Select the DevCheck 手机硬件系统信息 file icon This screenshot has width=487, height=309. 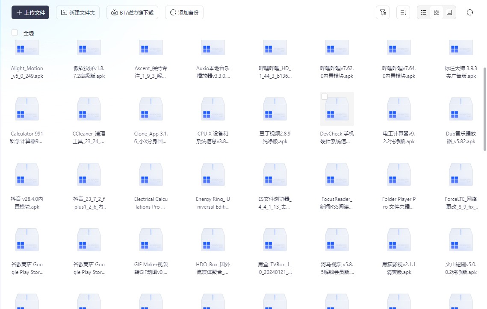pos(337,109)
